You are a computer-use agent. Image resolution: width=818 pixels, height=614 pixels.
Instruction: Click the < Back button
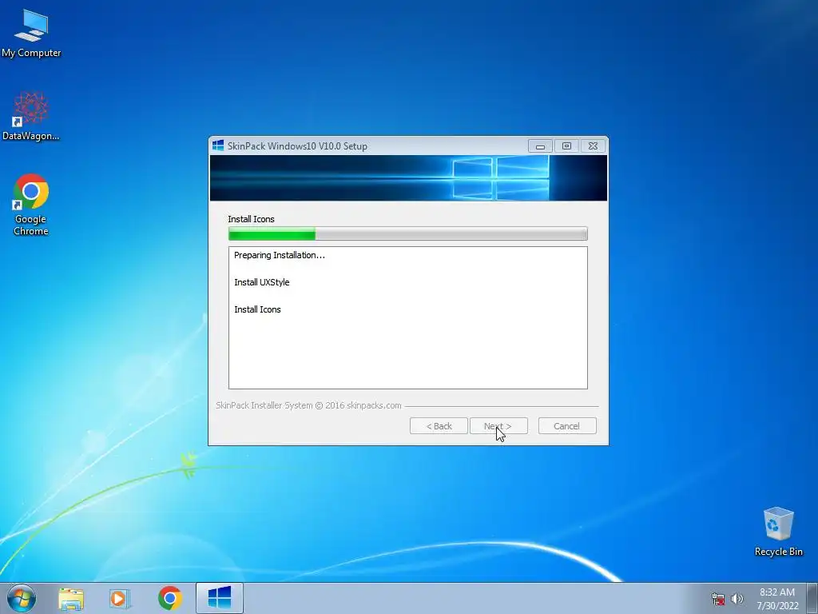tap(439, 426)
